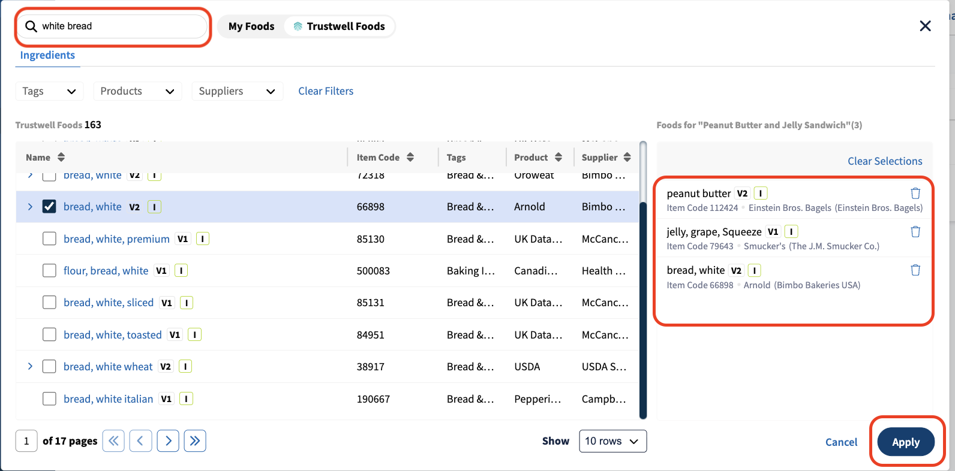The image size is (955, 471).
Task: Click item code 500083 cell
Action: pyautogui.click(x=373, y=271)
